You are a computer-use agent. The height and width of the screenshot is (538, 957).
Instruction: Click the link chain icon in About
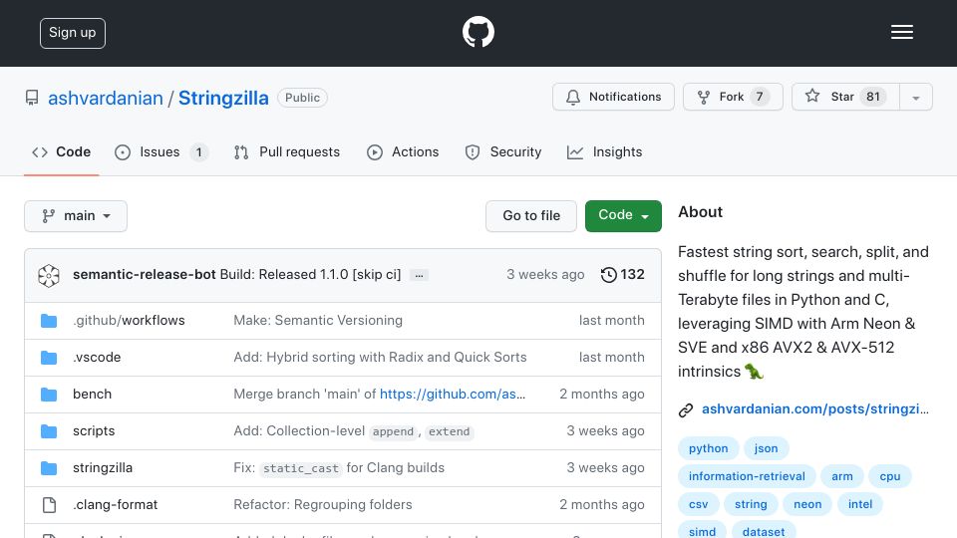[686, 409]
